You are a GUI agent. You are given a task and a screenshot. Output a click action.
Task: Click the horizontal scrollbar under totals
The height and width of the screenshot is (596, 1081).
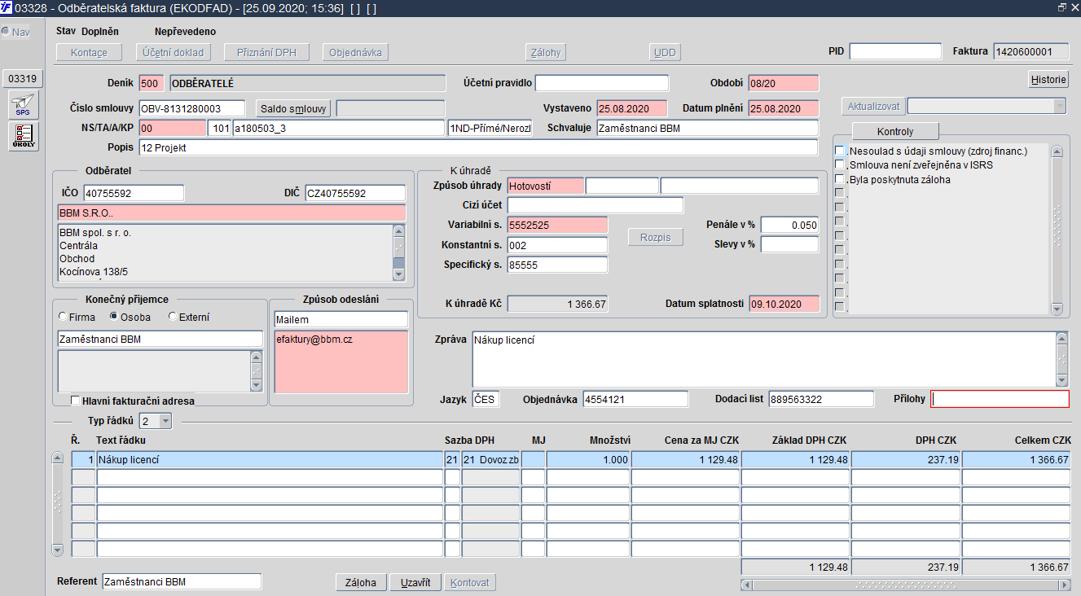[x=906, y=585]
